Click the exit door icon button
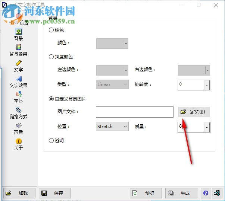Viewport: 225px width, 201px height. click(217, 193)
